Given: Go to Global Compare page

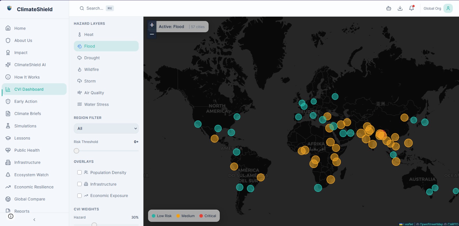Looking at the screenshot, I should 34,199.
